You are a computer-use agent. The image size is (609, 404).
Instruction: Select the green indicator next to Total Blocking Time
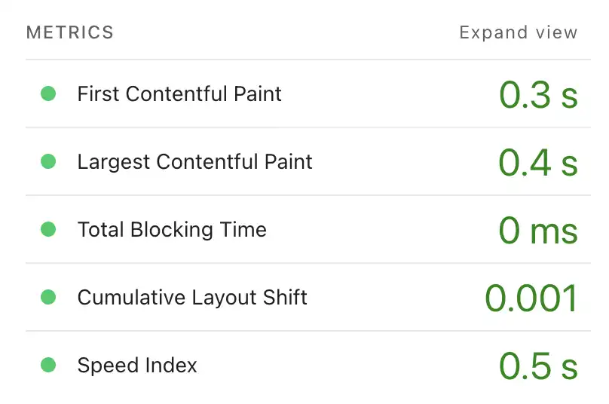pos(48,230)
